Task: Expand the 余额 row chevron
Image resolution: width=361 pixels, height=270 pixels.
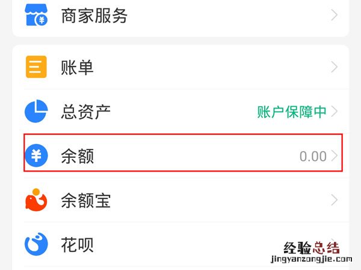Action: tap(335, 157)
